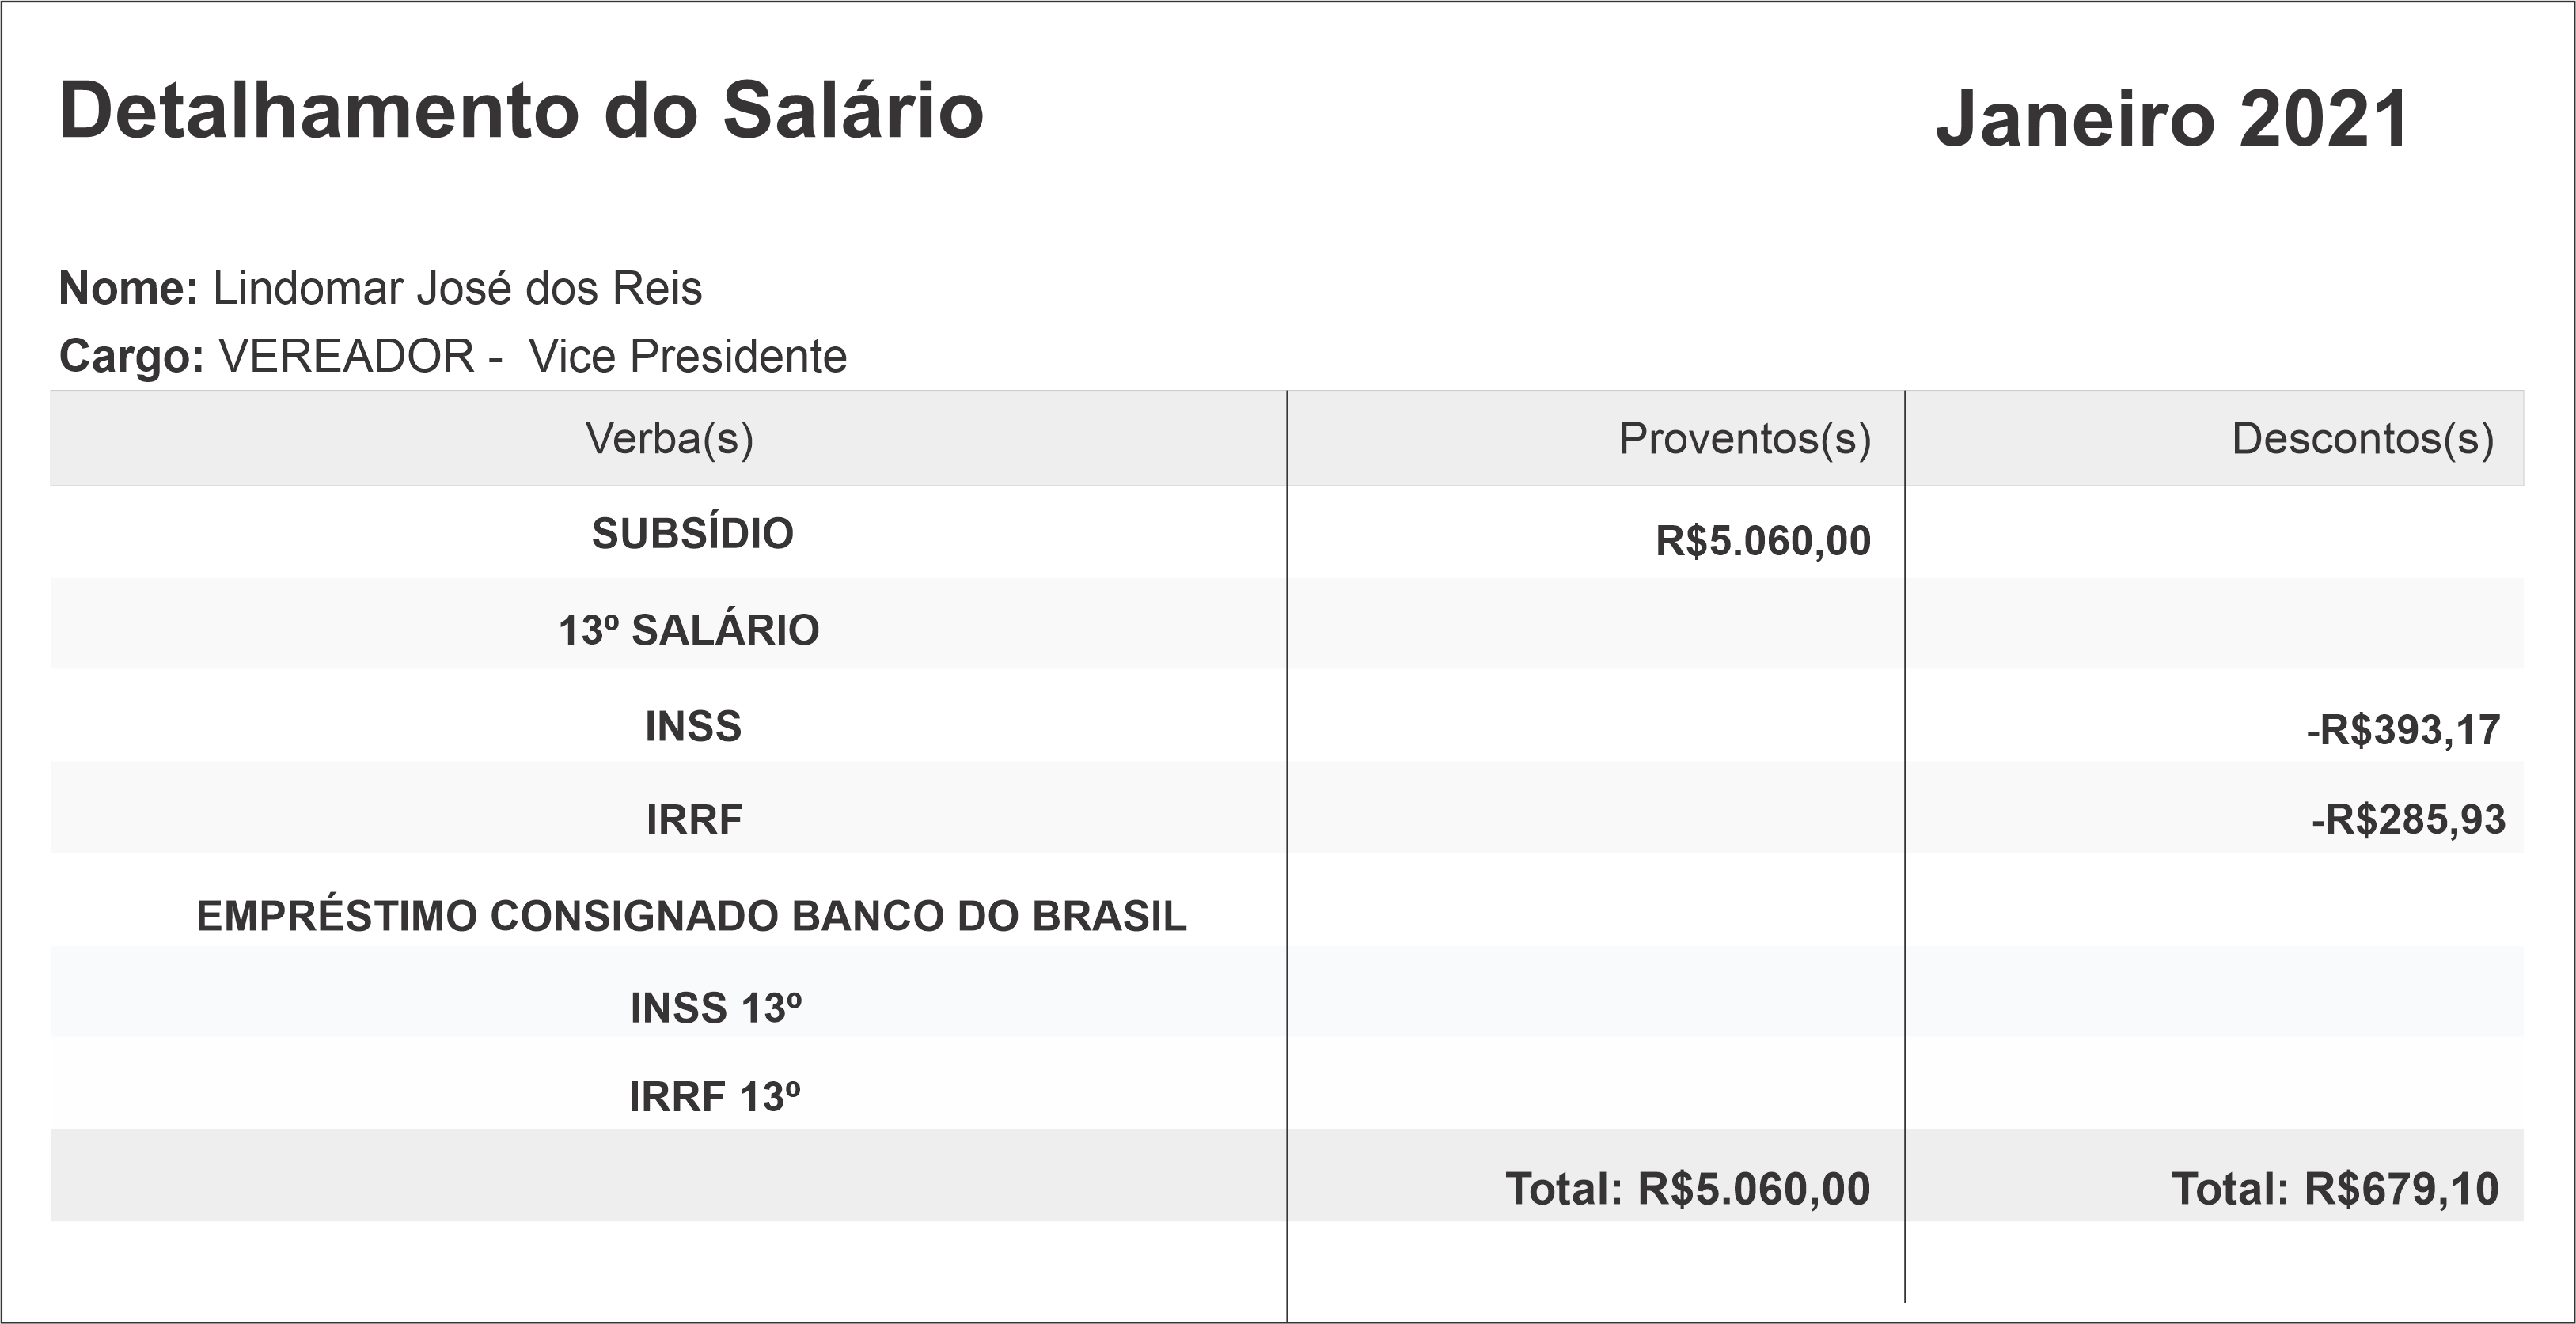Click the "IRRF 13º" row label

[x=715, y=1097]
